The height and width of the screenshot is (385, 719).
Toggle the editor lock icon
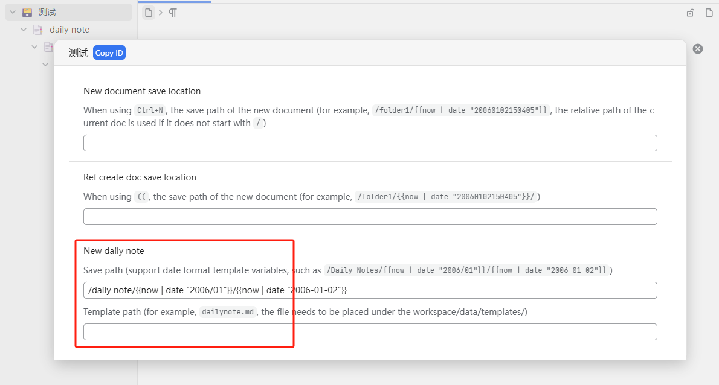(x=690, y=13)
